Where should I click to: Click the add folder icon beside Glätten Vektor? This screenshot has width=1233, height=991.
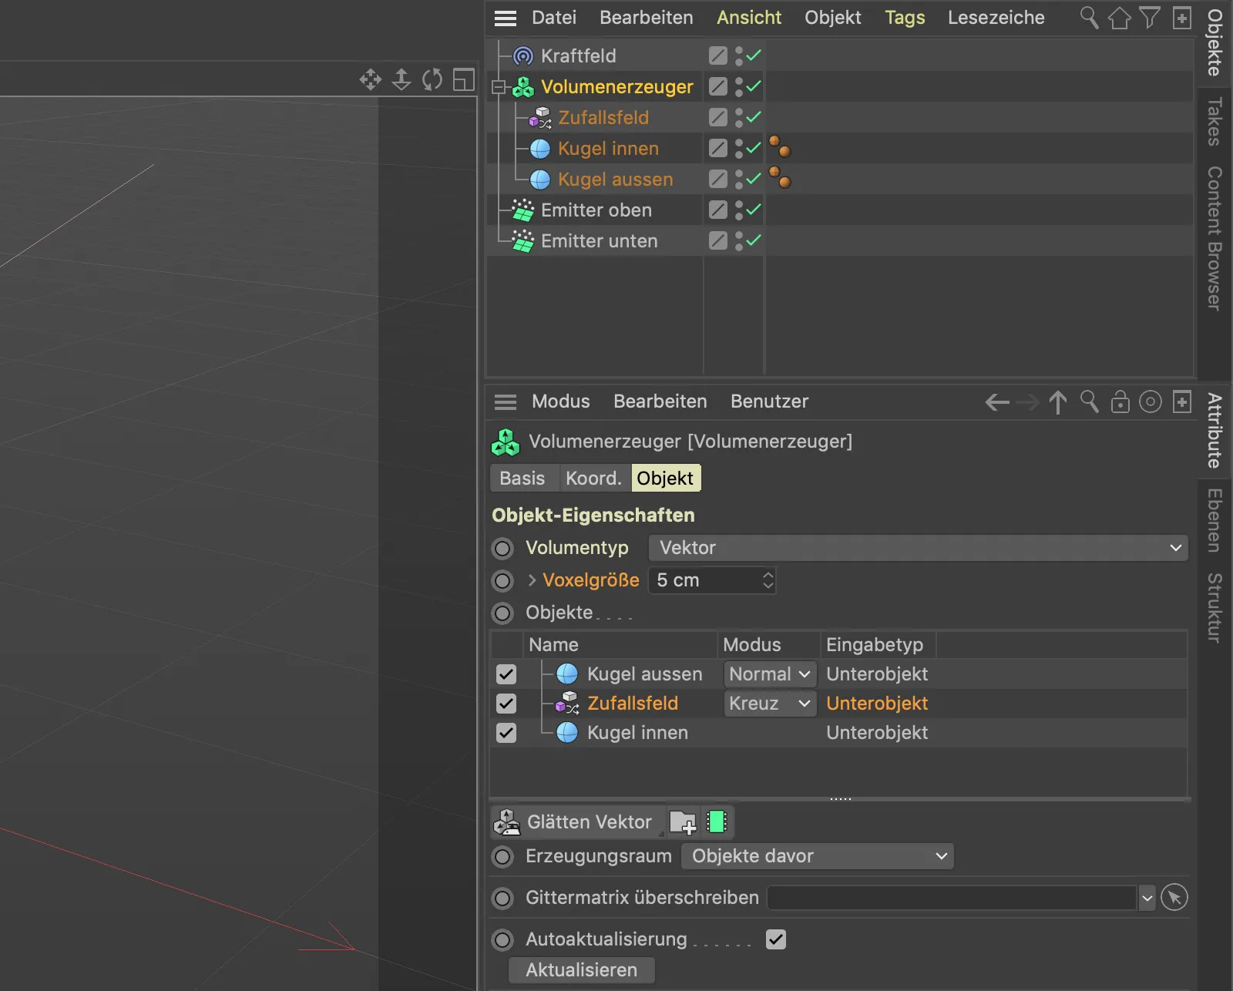(683, 822)
